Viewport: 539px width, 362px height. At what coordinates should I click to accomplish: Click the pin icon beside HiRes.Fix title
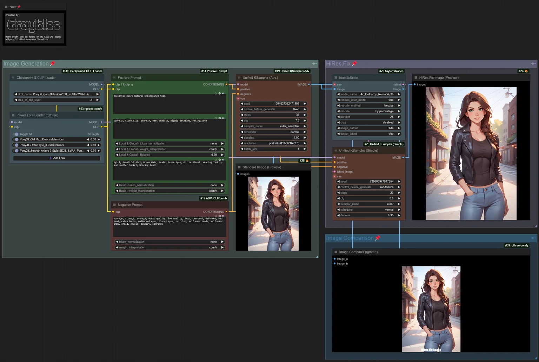pos(354,64)
